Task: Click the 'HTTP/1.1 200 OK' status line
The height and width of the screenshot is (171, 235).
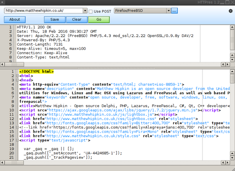Action: click(34, 27)
